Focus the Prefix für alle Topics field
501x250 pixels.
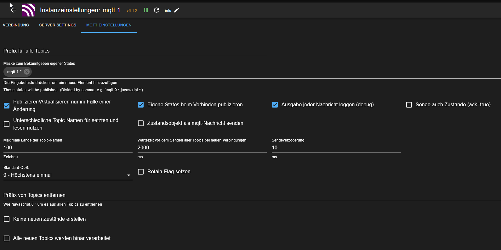[x=135, y=51]
